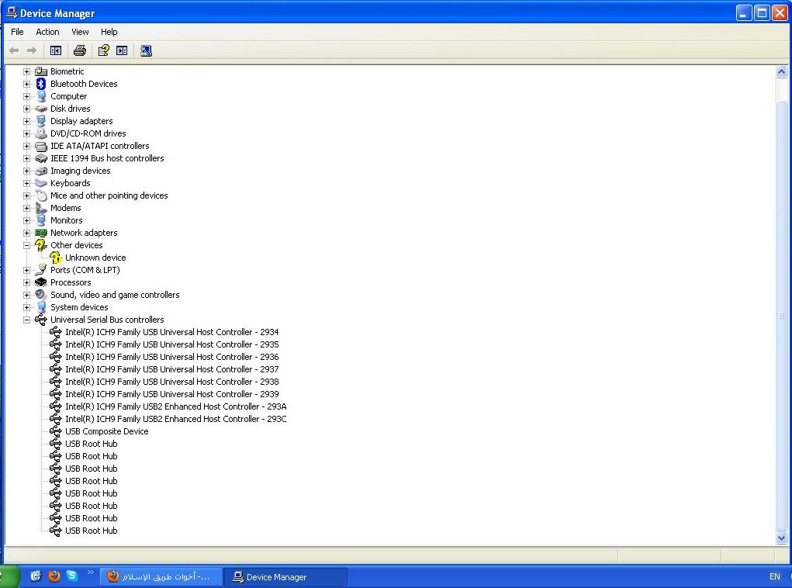Select USB2 Enhanced Host Controller - 293C

176,419
